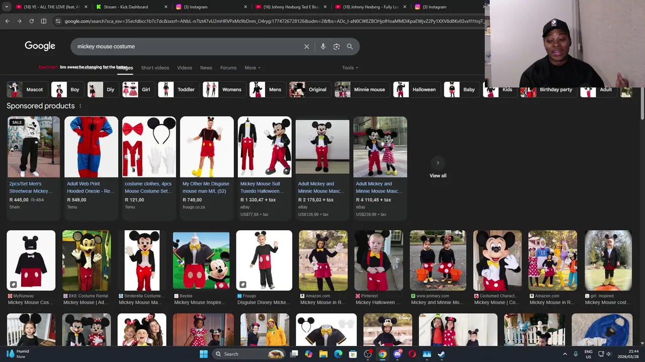This screenshot has width=645, height=362.
Task: Click the Google logo
Action: [x=40, y=46]
